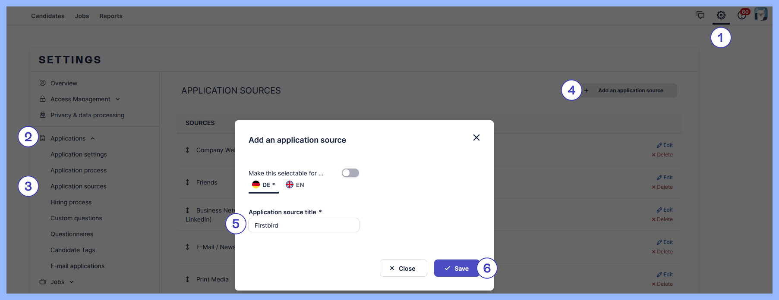Open the user profile avatar

click(760, 14)
